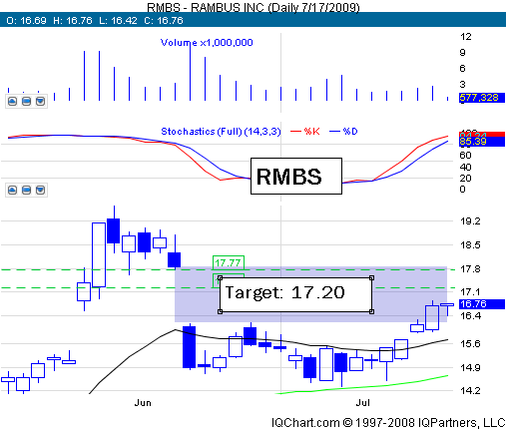
Task: Select the 'Target: 17.20' annotation box
Action: tap(295, 294)
